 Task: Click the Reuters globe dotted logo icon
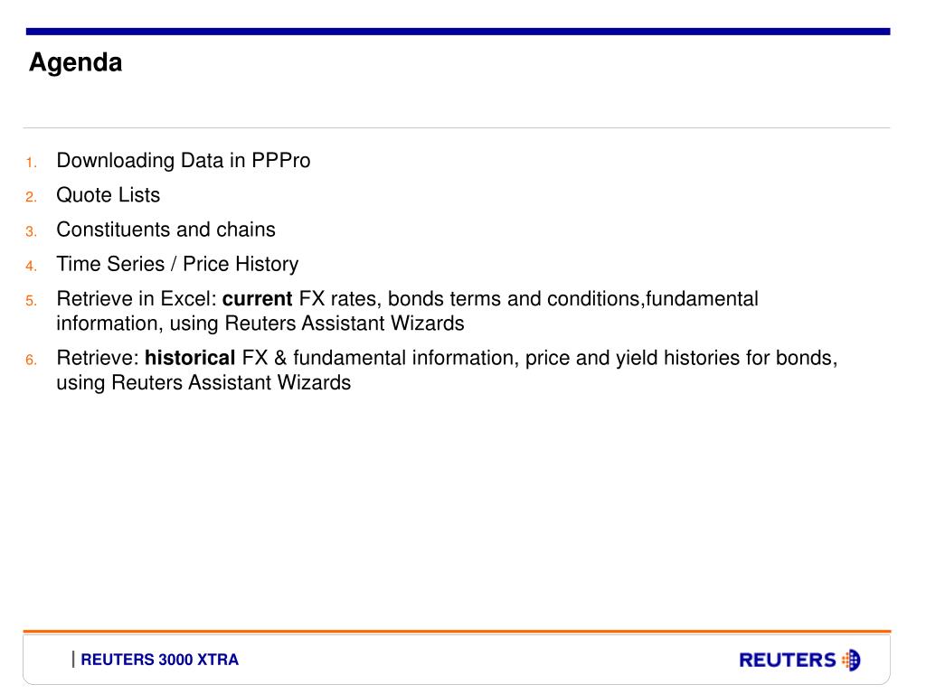pos(851,660)
